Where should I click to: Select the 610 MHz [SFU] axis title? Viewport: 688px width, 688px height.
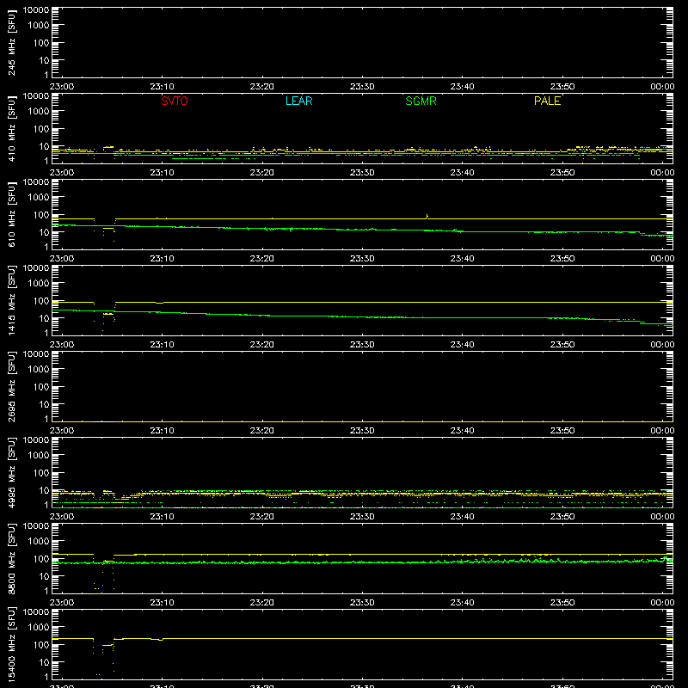tap(11, 214)
